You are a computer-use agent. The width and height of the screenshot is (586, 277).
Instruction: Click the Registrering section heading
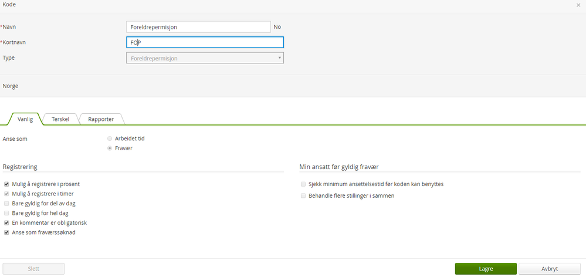pyautogui.click(x=20, y=167)
